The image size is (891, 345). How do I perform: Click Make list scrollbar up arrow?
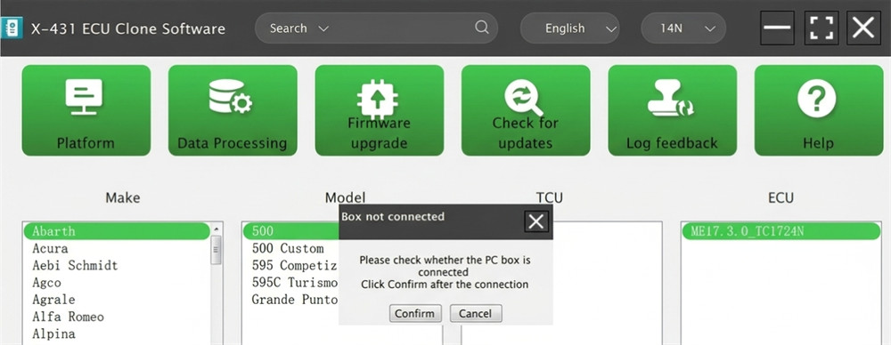[217, 229]
